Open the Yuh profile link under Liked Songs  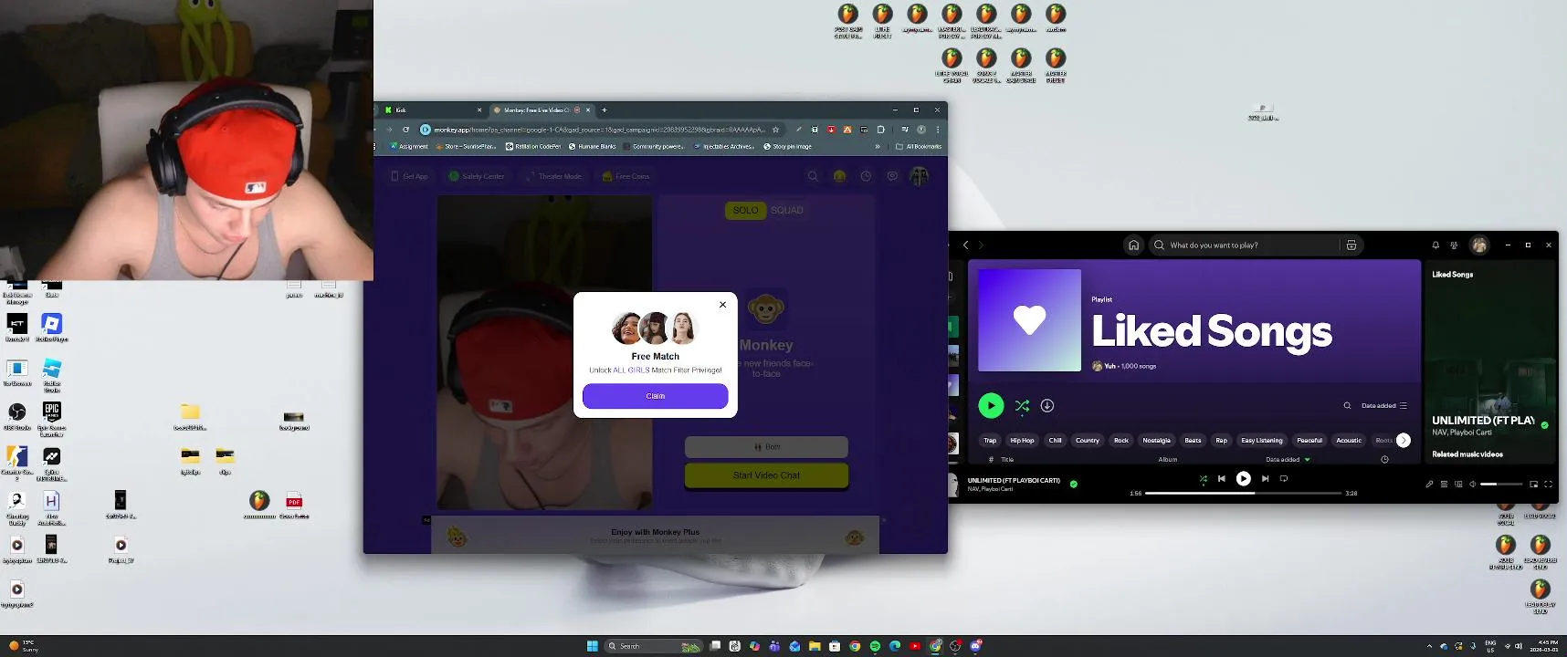pos(1110,366)
